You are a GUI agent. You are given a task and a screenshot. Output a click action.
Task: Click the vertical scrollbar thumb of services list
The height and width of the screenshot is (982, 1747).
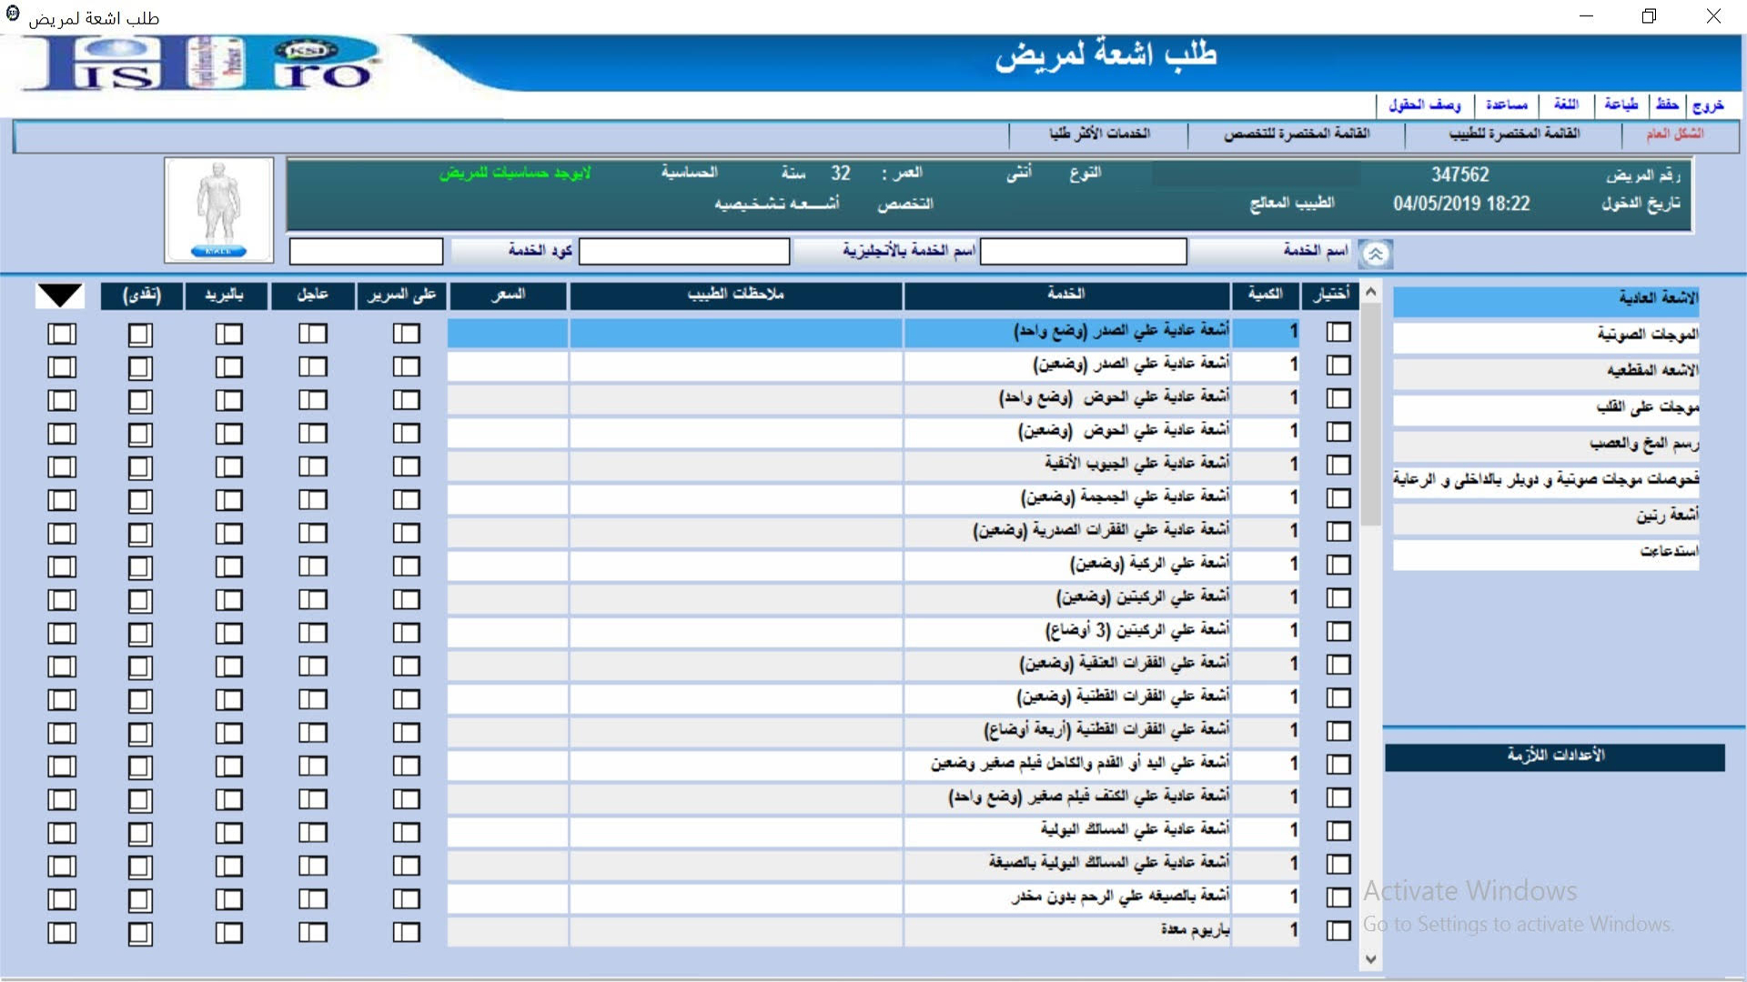[x=1371, y=414]
